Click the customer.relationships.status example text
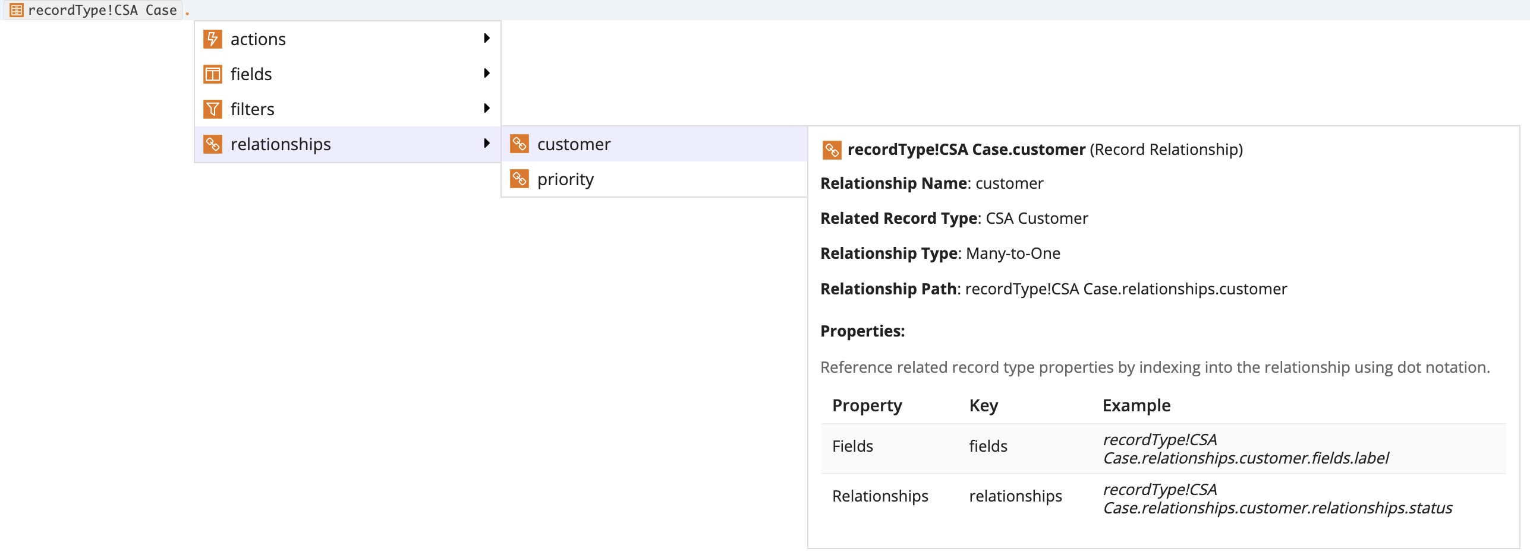 coord(1277,499)
